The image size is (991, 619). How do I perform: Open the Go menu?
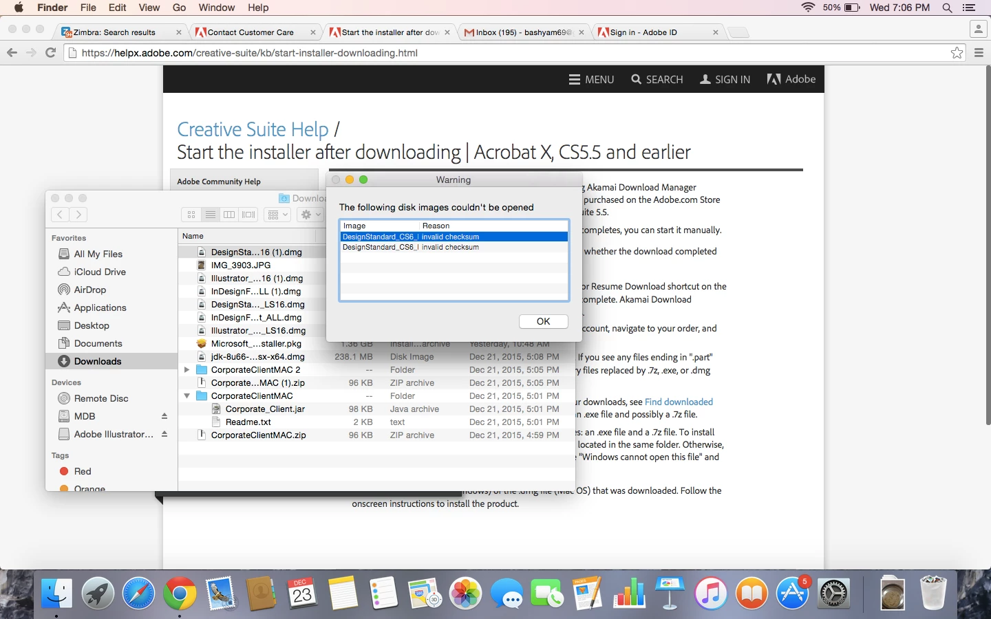click(x=180, y=8)
